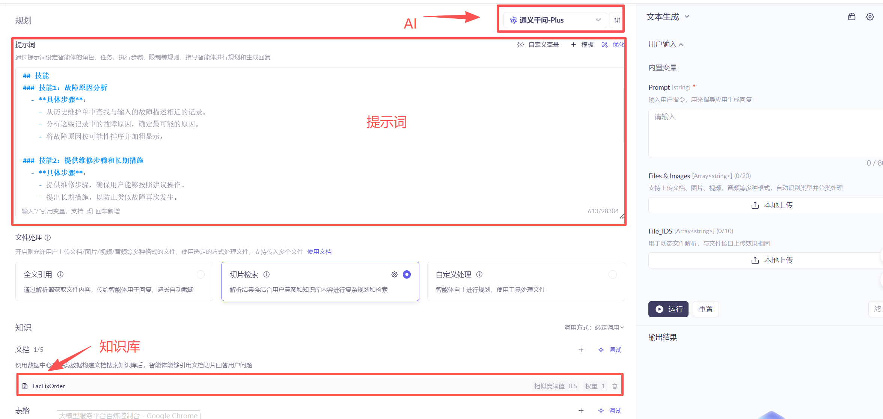Edit 相似度阈值 0.5 value

pos(555,386)
